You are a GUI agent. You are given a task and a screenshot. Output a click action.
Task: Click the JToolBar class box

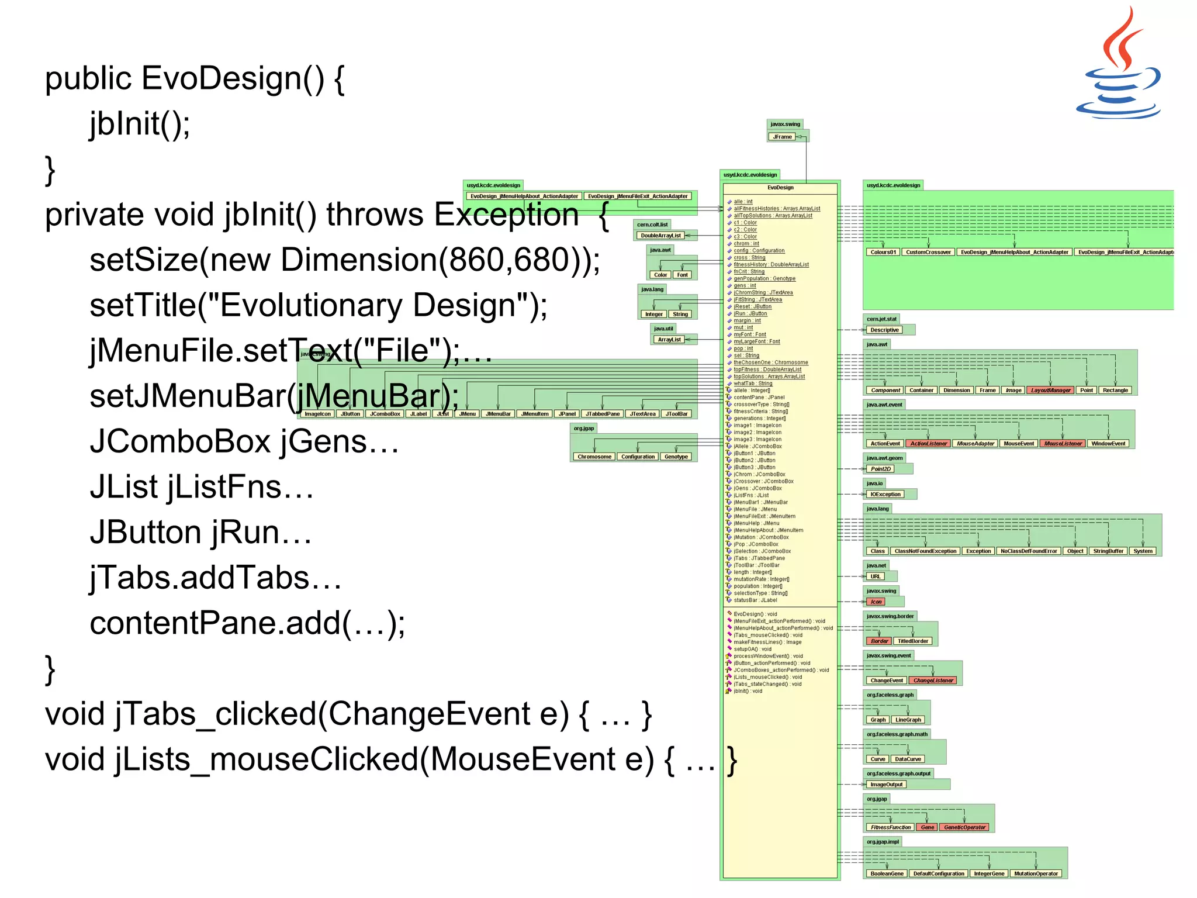pyautogui.click(x=677, y=414)
